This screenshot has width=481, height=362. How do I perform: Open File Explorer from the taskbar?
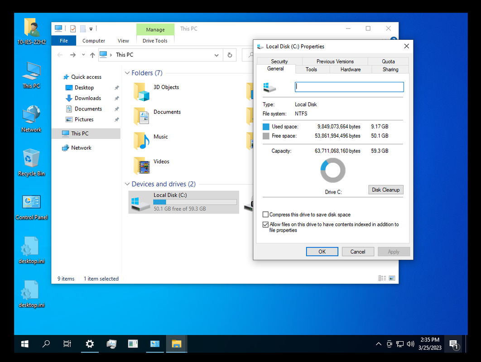click(176, 344)
